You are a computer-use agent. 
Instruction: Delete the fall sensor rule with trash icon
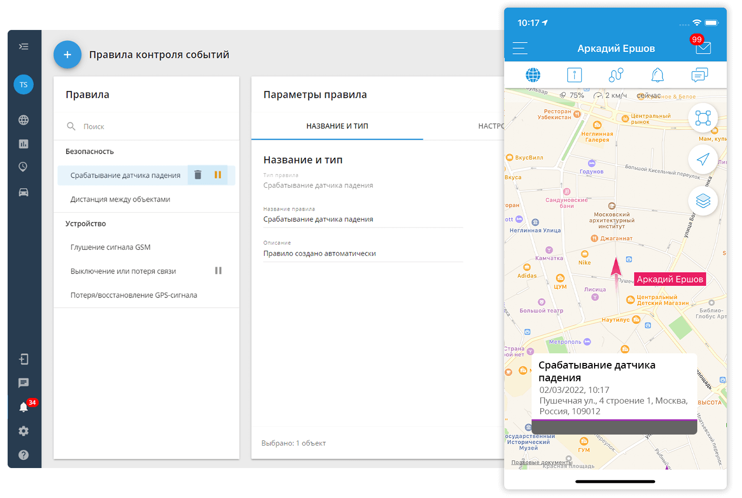coord(198,175)
